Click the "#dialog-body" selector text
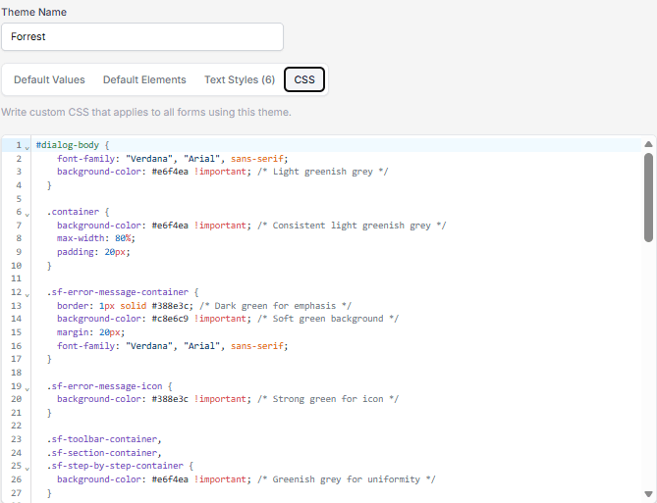Image resolution: width=657 pixels, height=503 pixels. coord(68,145)
